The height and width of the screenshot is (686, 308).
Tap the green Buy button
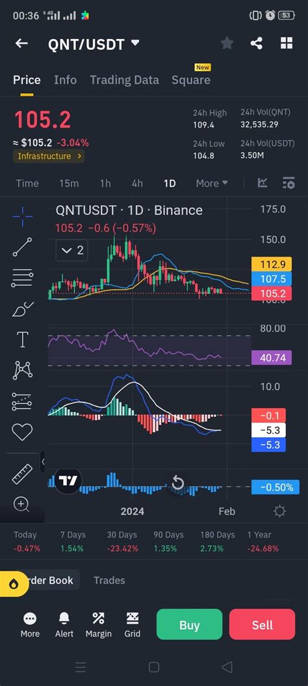point(189,625)
